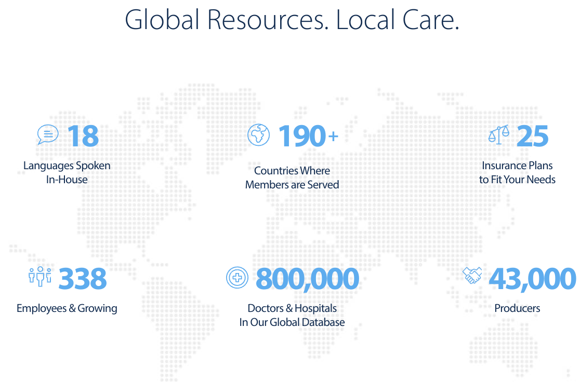Select the medical cross circle icon
580x382 pixels.
tap(236, 278)
